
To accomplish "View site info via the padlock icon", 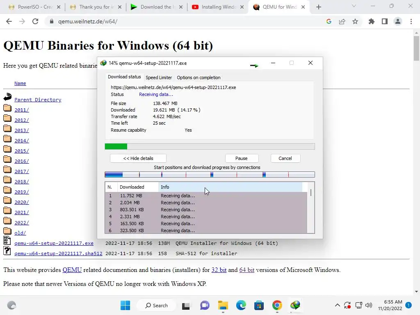I will (x=52, y=21).
